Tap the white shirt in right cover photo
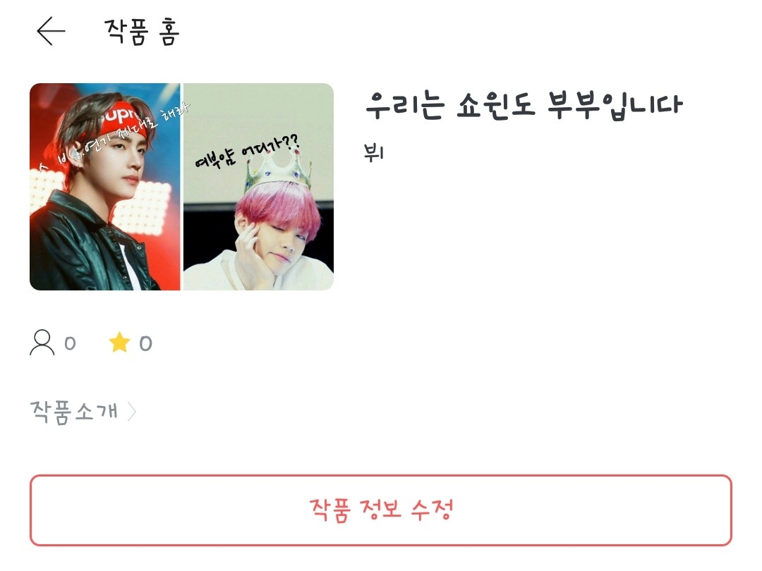762x571 pixels. [x=253, y=271]
